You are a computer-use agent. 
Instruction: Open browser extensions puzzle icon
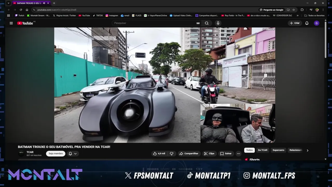click(x=302, y=10)
